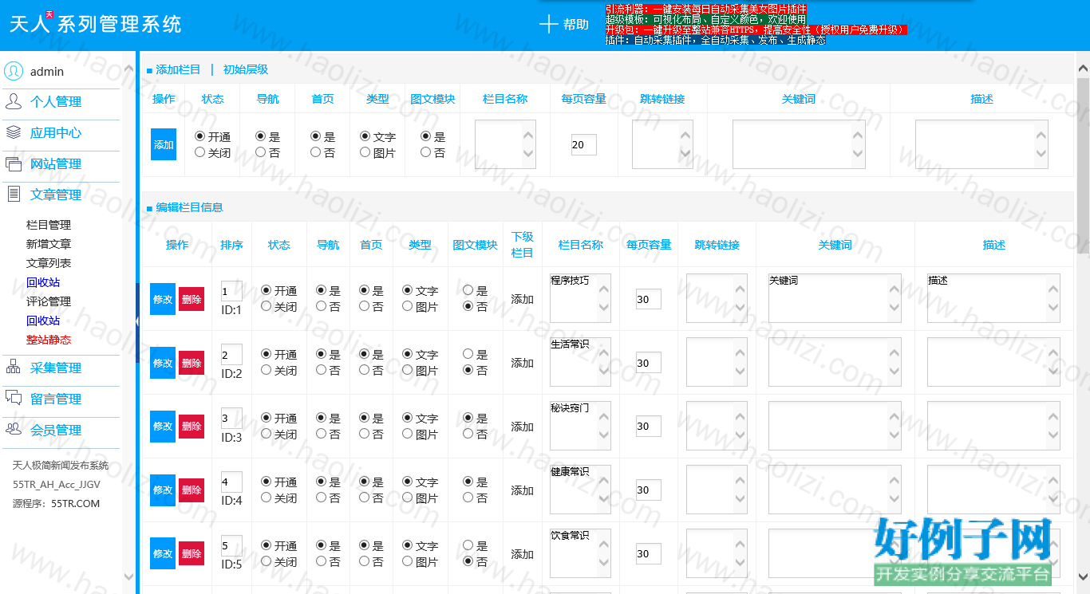Click the 描述 textarea in ID:1 row
This screenshot has width=1090, height=594.
[994, 298]
